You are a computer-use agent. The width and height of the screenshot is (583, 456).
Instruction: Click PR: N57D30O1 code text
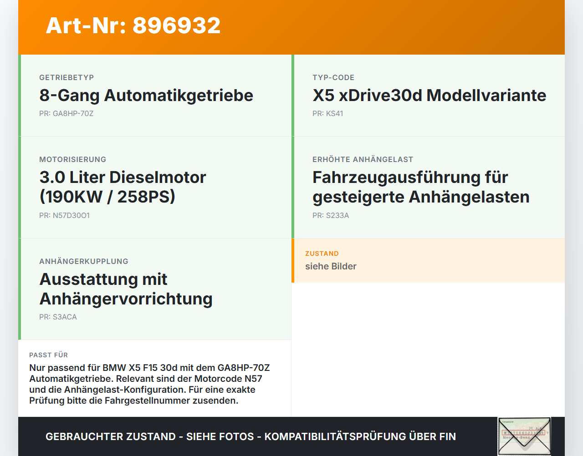pyautogui.click(x=65, y=215)
